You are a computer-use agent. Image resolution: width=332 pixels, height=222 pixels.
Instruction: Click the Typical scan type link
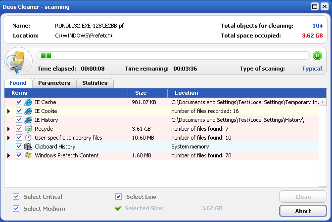[x=312, y=69]
